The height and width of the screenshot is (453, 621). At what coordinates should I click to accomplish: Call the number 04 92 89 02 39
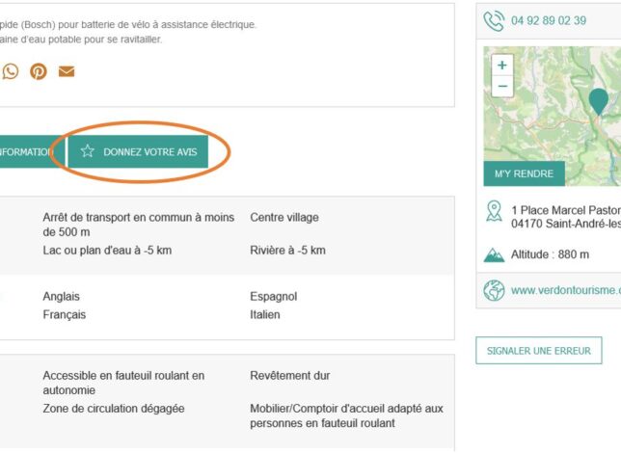(x=549, y=20)
